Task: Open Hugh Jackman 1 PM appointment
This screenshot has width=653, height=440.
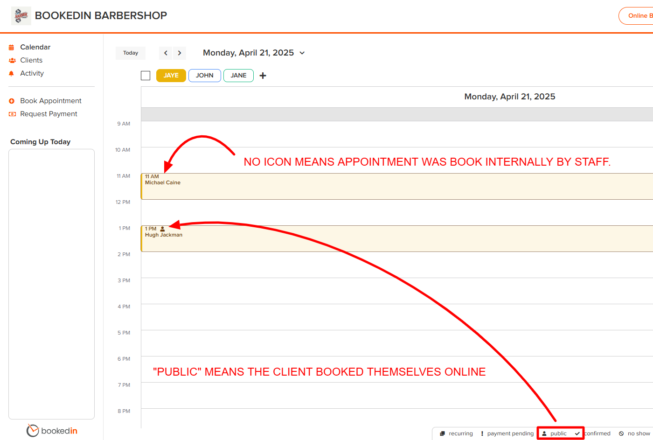Action: tap(397, 239)
